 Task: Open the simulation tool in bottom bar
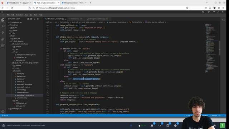[x=176, y=125]
